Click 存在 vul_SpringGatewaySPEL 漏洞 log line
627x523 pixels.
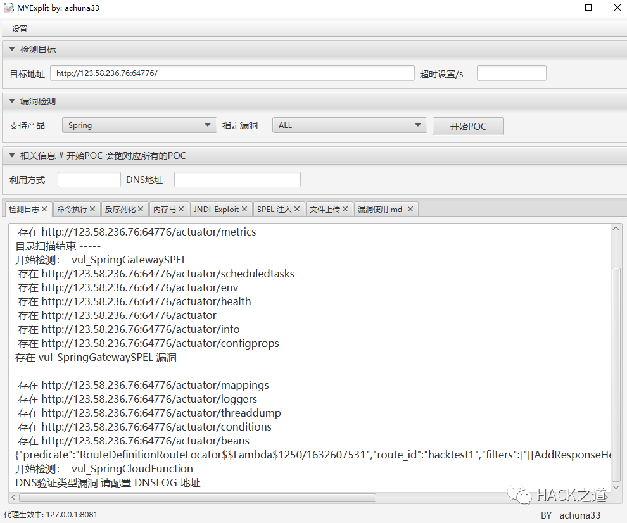tap(96, 358)
